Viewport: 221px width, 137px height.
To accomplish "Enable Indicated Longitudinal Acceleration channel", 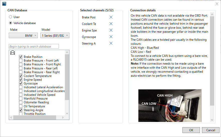I will (21, 91).
